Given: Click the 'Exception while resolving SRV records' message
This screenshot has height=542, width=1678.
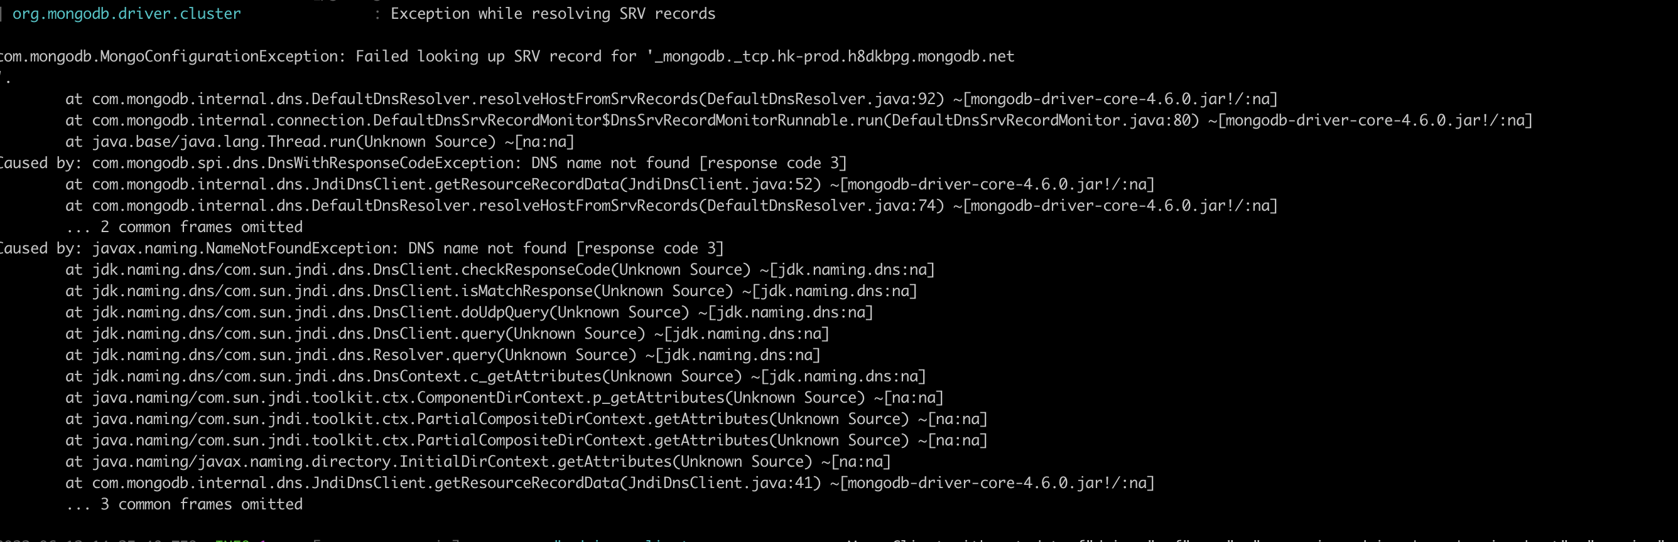Looking at the screenshot, I should click(553, 14).
